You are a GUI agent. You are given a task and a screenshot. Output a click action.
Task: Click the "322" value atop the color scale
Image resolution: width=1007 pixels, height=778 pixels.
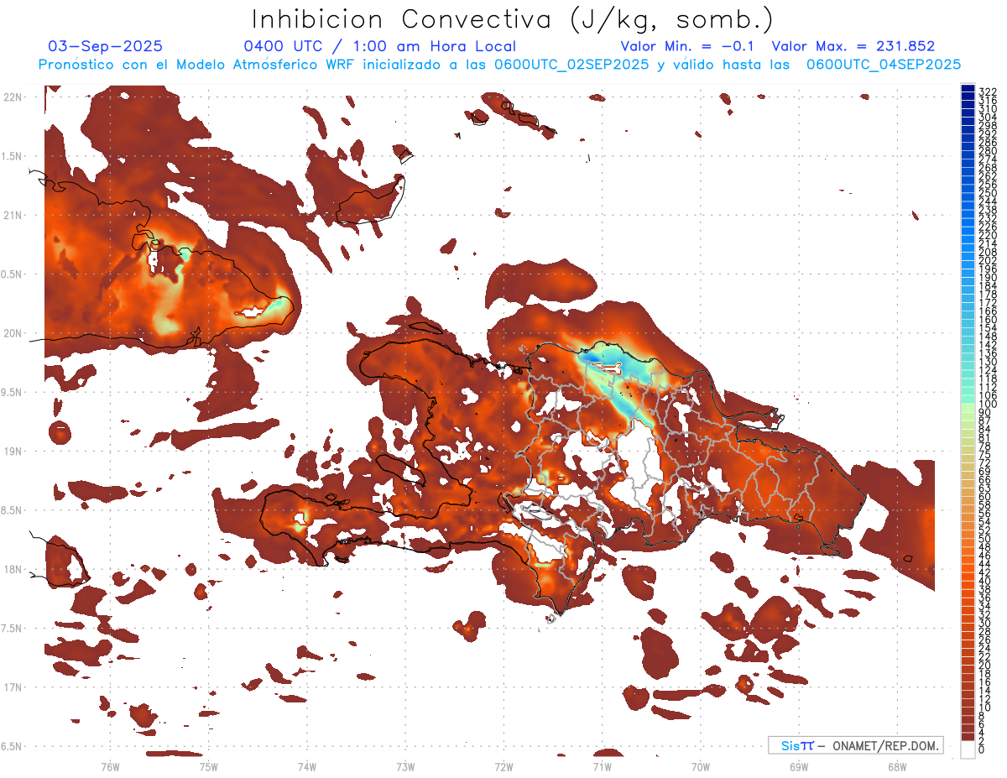point(987,91)
